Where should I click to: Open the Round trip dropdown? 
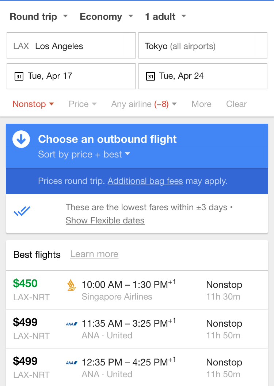pyautogui.click(x=39, y=16)
